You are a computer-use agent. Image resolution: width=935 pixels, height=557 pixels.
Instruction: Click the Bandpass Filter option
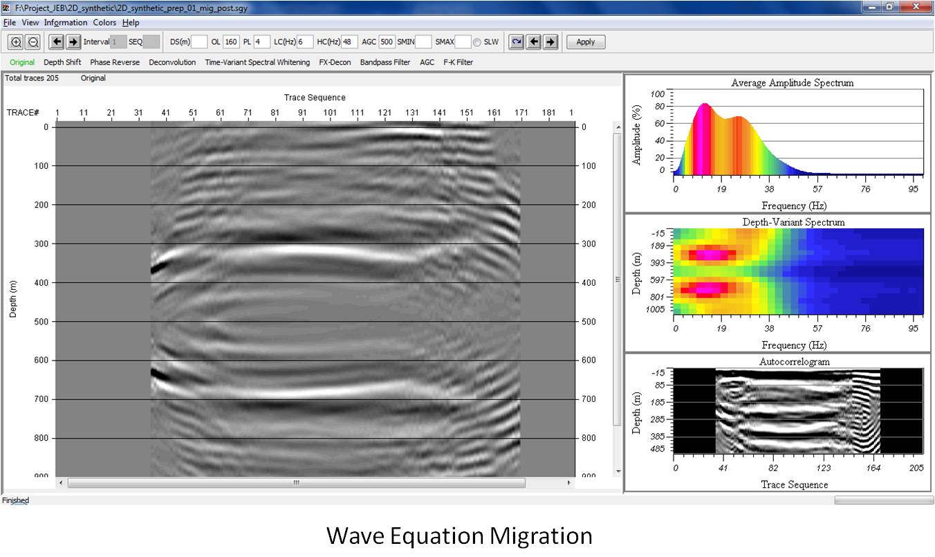coord(385,62)
